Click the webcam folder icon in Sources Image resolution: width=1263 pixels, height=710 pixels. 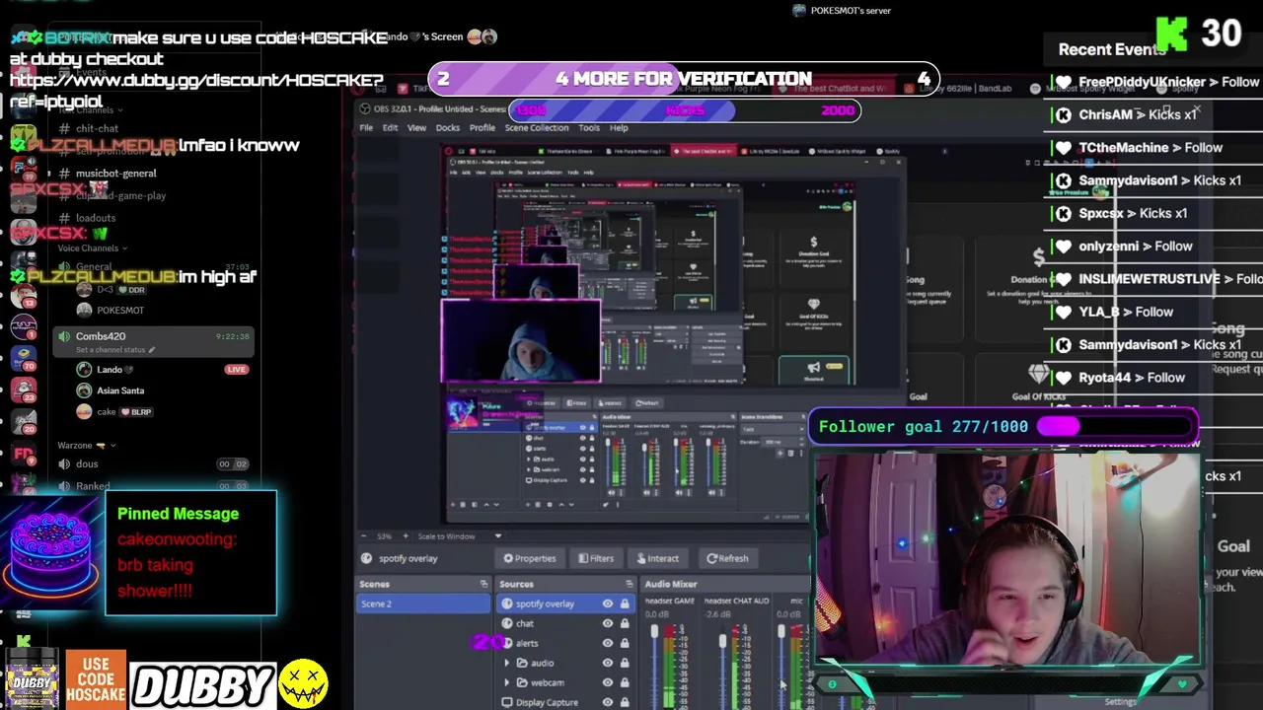point(522,682)
